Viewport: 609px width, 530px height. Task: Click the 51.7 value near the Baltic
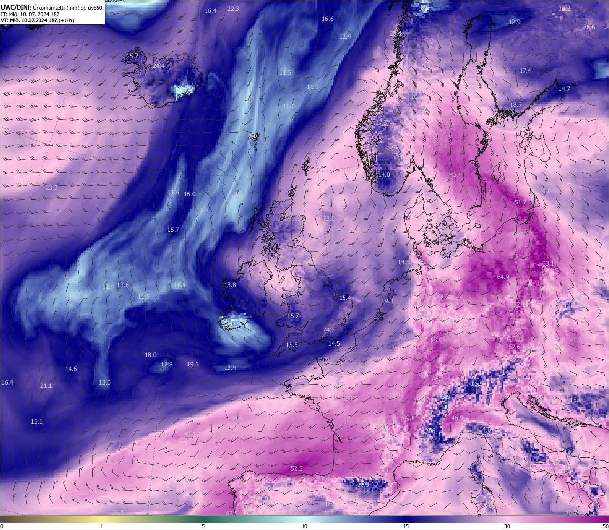520,202
